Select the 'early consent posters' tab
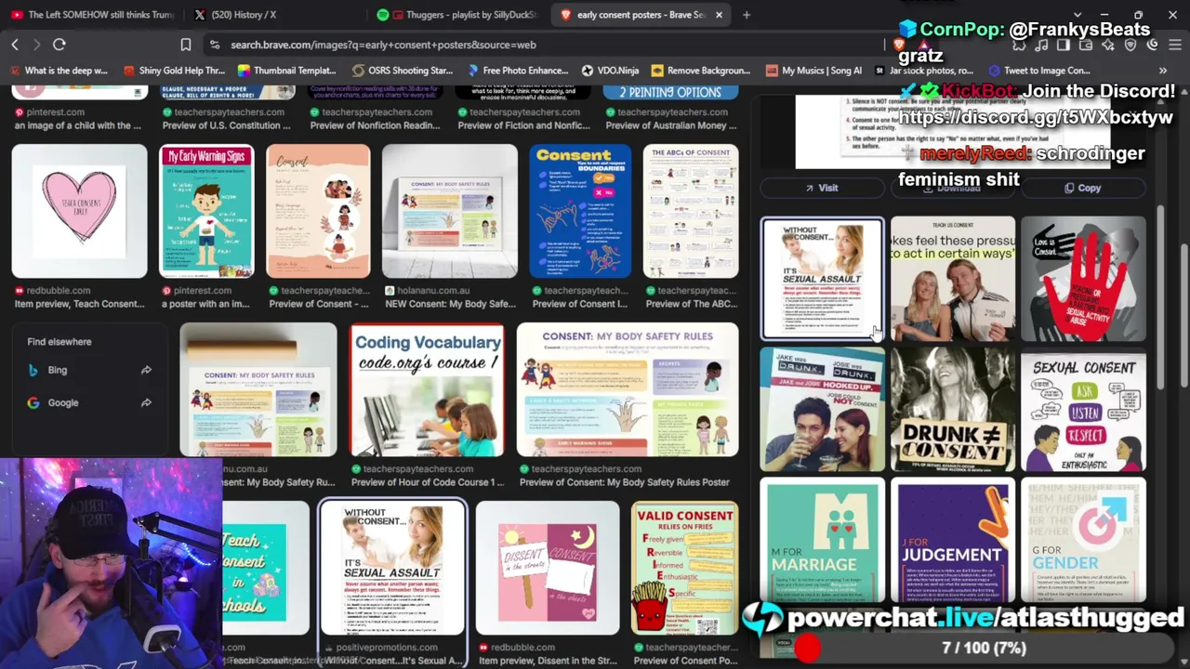Screen dimensions: 1190x669 click(x=640, y=15)
